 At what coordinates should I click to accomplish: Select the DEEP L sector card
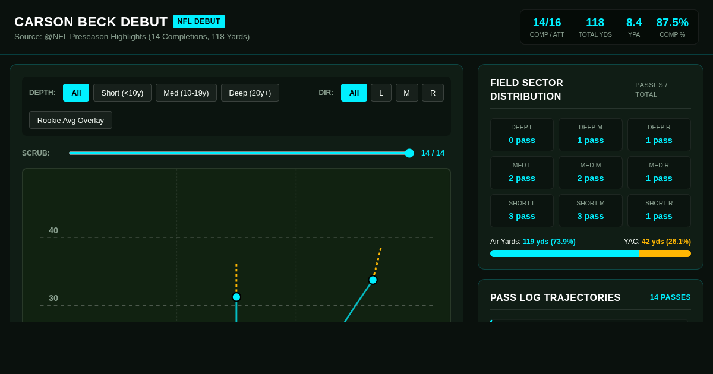point(522,135)
